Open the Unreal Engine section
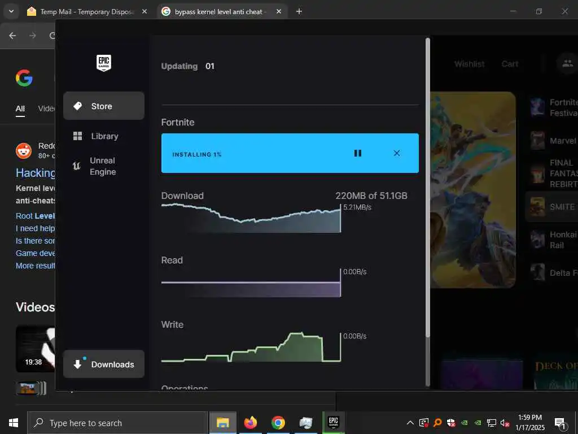The height and width of the screenshot is (434, 578). tap(104, 166)
